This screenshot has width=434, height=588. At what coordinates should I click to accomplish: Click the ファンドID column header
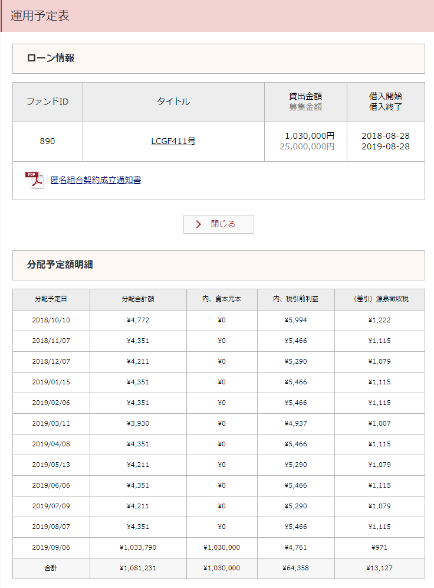(48, 102)
